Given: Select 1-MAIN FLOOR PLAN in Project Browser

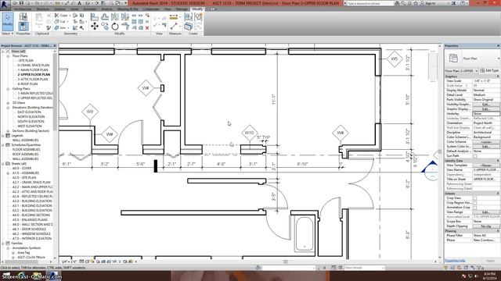Looking at the screenshot, I should point(33,70).
